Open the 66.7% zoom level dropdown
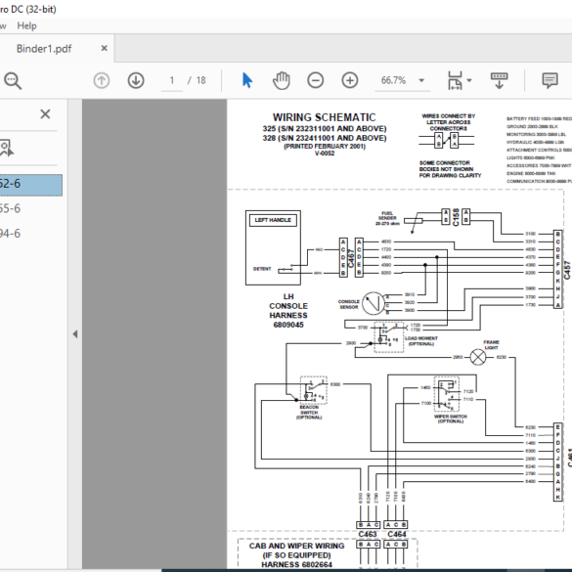 (x=421, y=80)
